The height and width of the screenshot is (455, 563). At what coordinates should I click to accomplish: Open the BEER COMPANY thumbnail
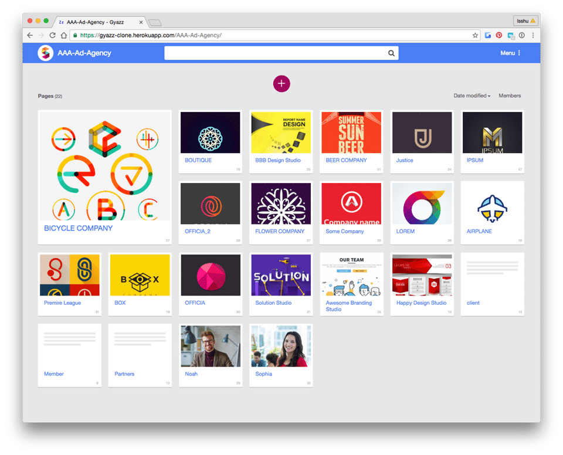[x=351, y=132]
